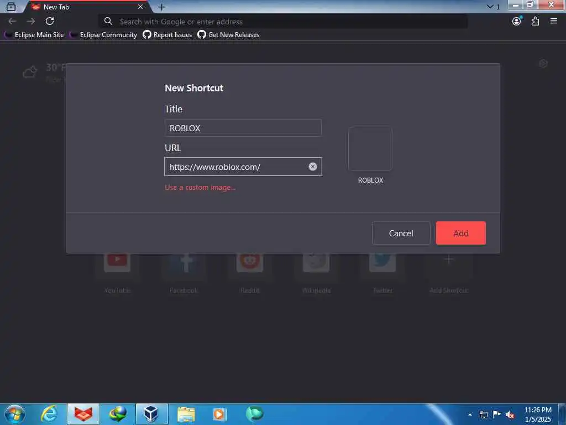Image resolution: width=566 pixels, height=425 pixels.
Task: Open the new tab settings gear icon
Action: point(543,64)
